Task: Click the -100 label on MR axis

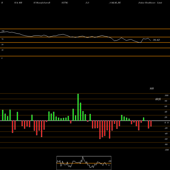Action: point(167,150)
